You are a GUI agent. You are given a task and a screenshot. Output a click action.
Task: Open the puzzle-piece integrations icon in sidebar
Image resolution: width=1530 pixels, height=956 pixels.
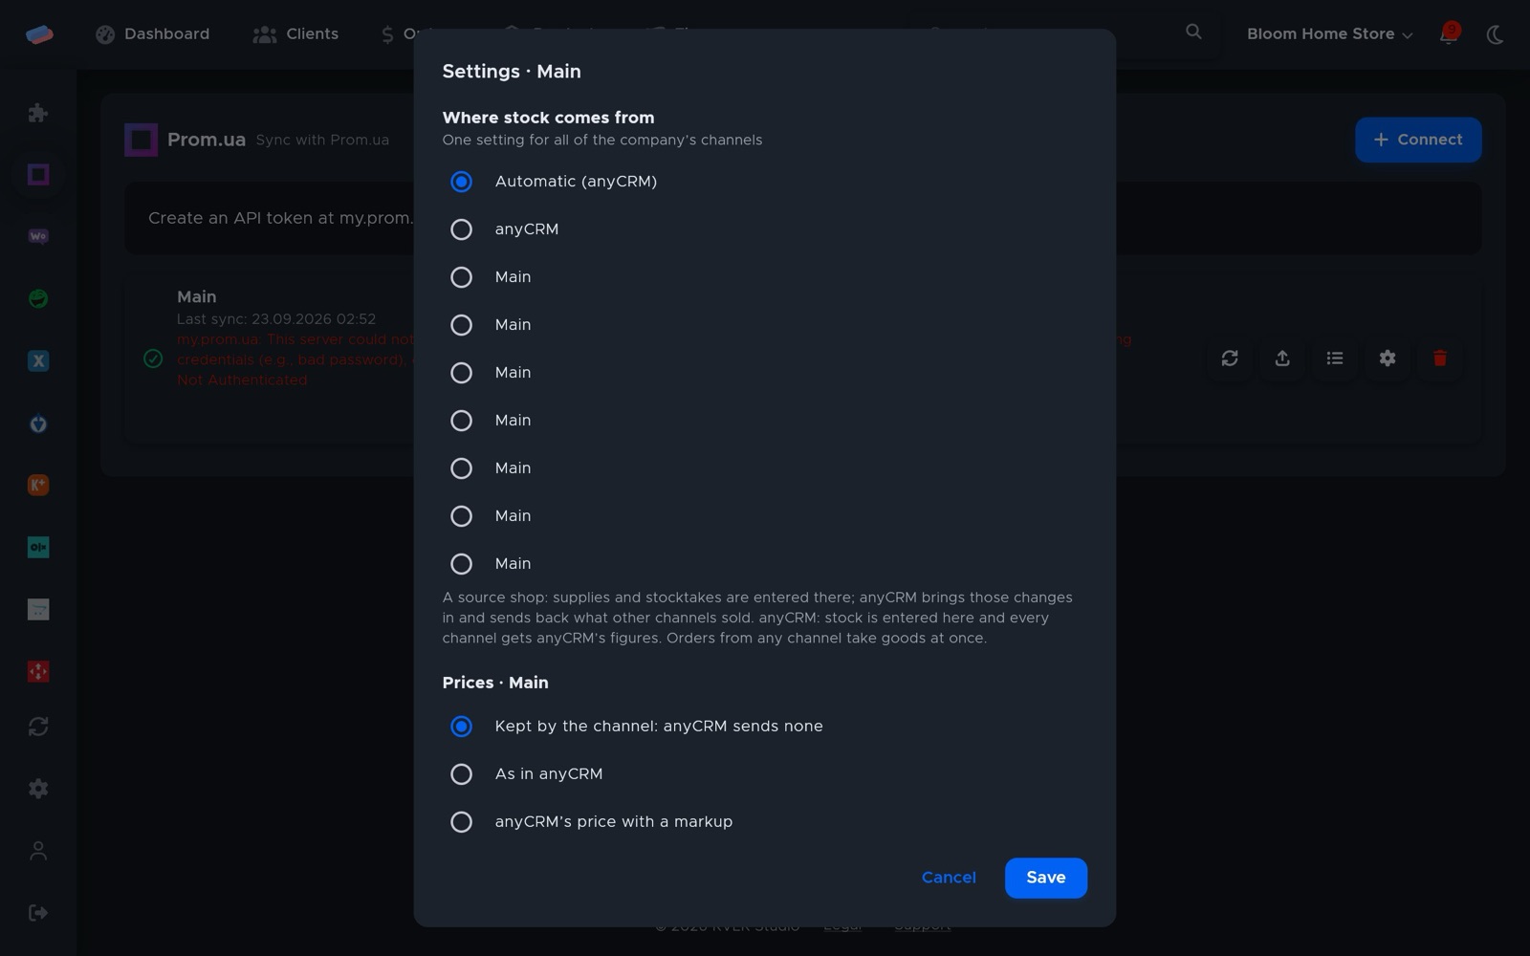[x=38, y=113]
